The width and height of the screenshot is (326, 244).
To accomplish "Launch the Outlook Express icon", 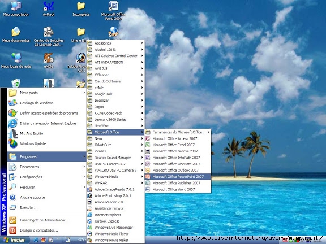I will tap(89, 221).
